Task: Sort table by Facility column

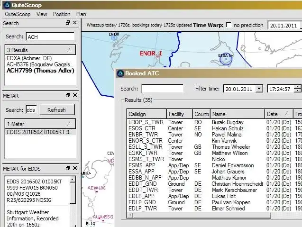Action: 180,114
